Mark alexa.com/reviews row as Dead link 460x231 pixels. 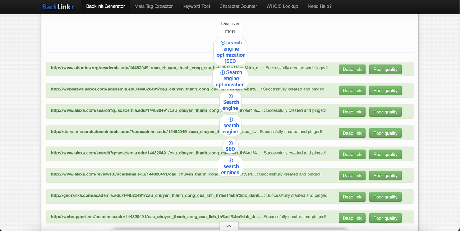coord(352,176)
